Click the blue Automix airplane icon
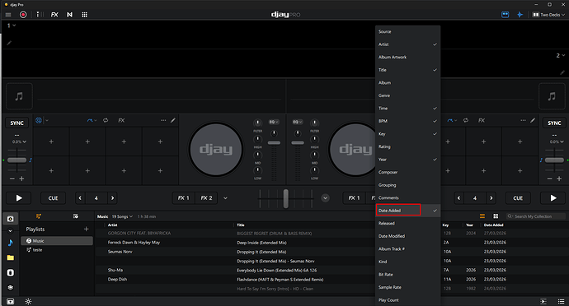Viewport: 569px width, 306px height. pyautogui.click(x=520, y=15)
